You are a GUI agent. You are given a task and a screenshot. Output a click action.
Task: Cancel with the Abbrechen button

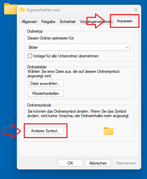pyautogui.click(x=98, y=163)
